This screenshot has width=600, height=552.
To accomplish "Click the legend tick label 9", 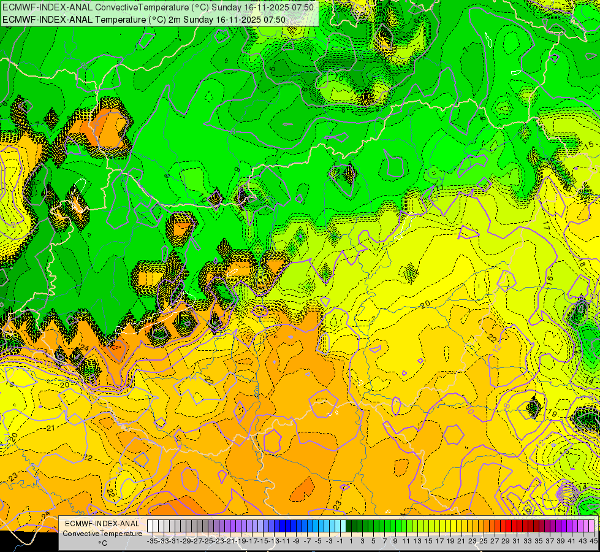I will pos(395,542).
